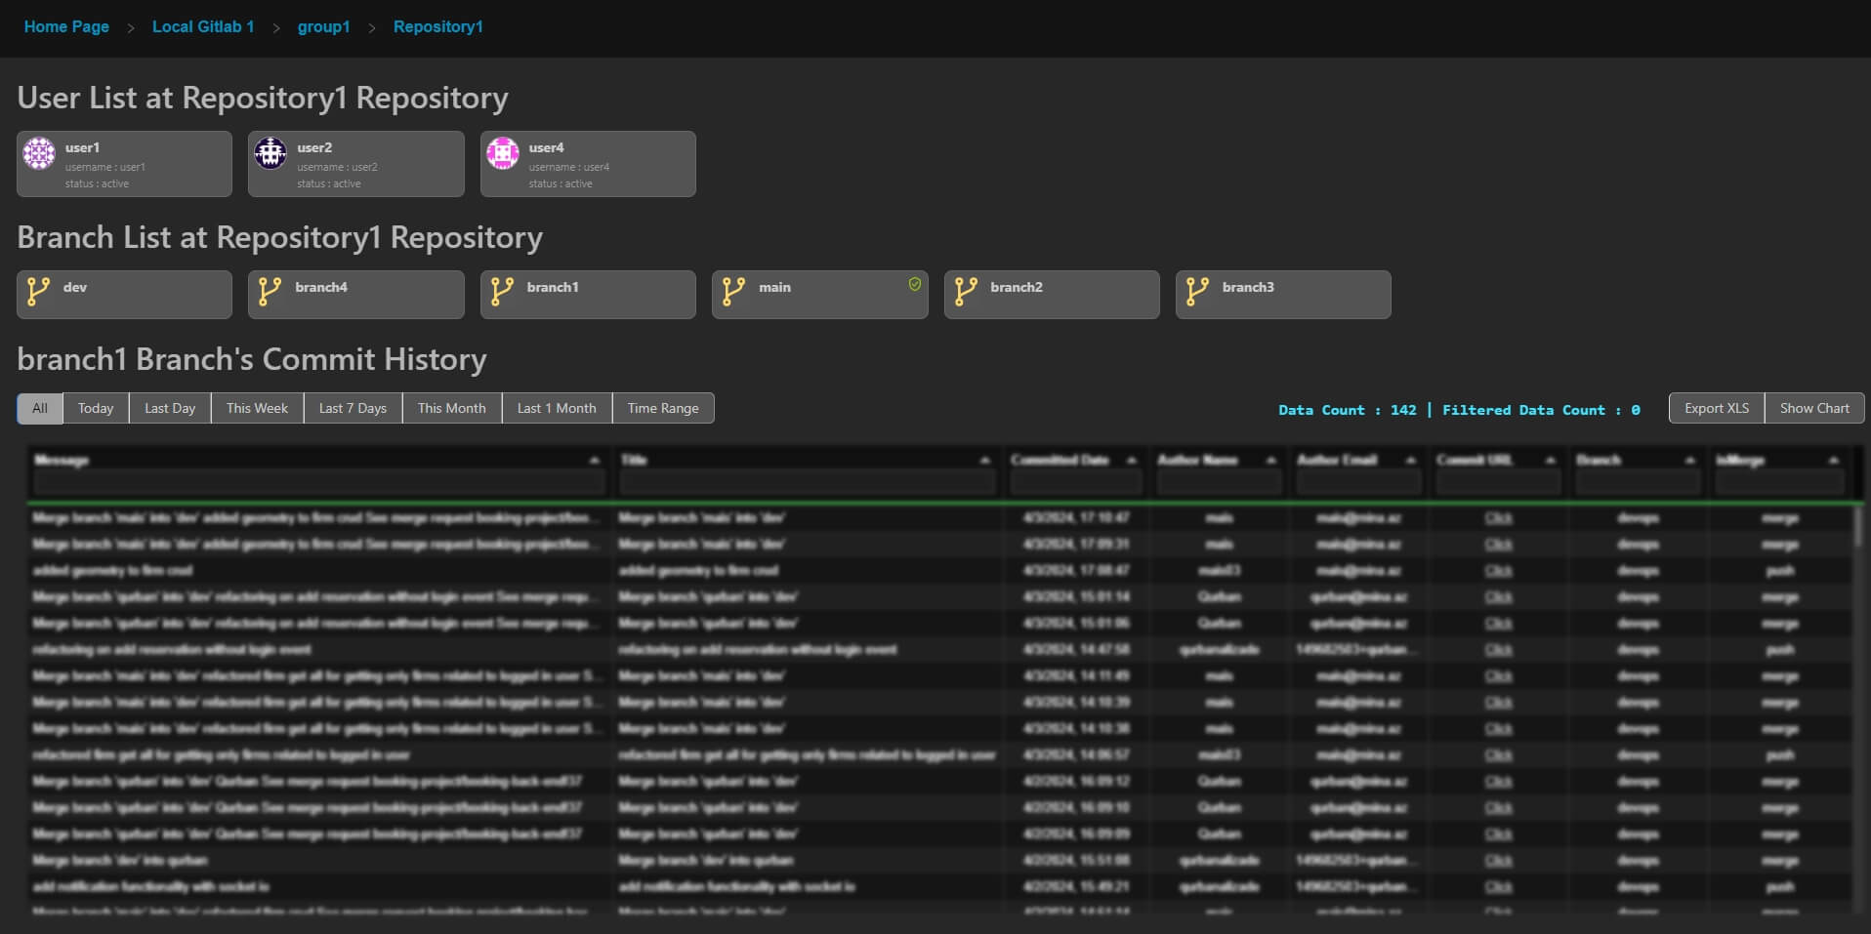The image size is (1871, 934).
Task: Sort by the Title column arrow
Action: (984, 461)
